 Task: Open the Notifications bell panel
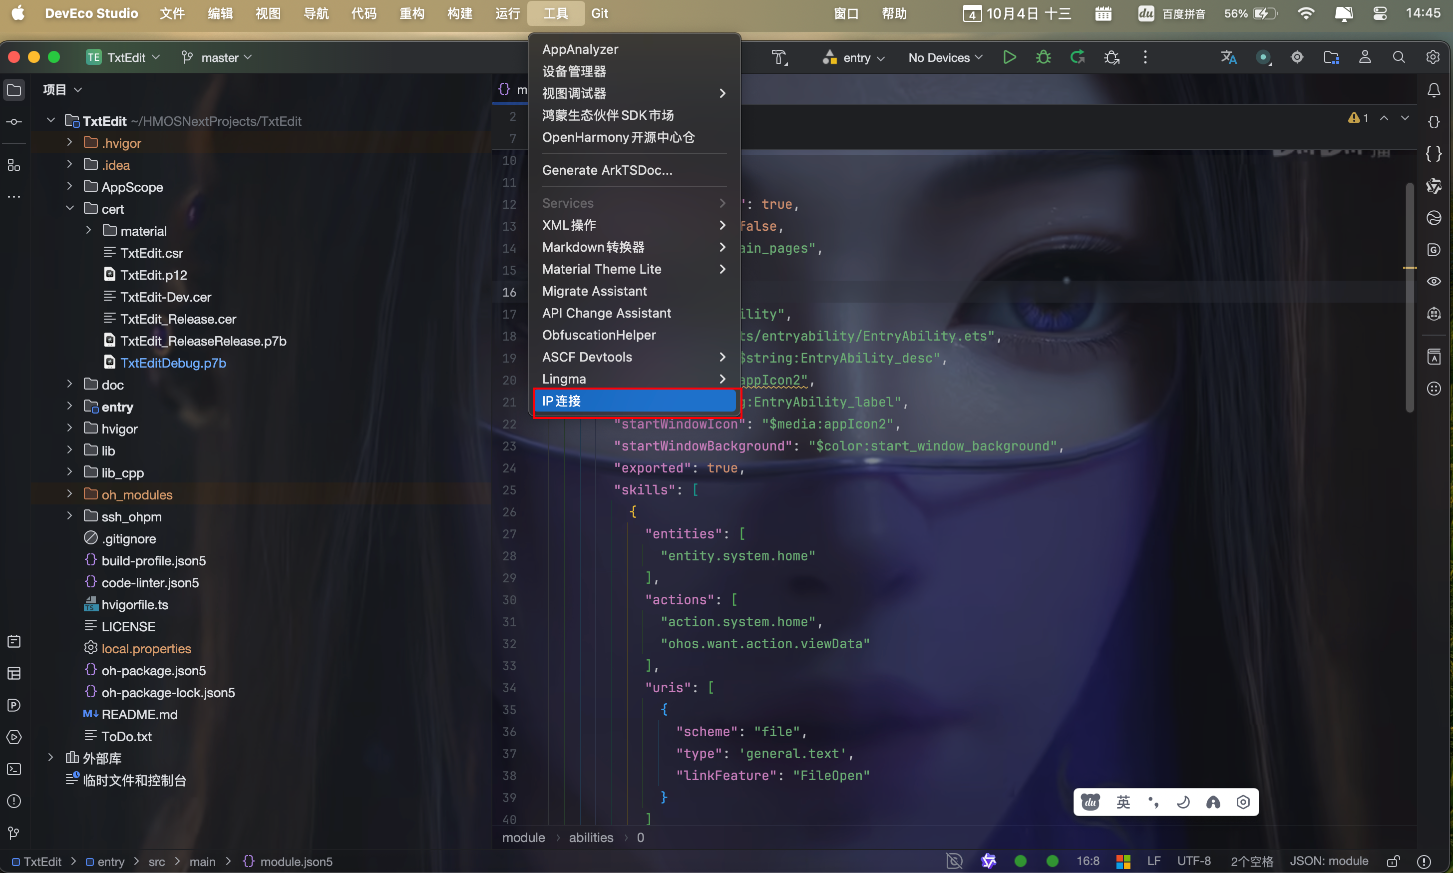1434,90
